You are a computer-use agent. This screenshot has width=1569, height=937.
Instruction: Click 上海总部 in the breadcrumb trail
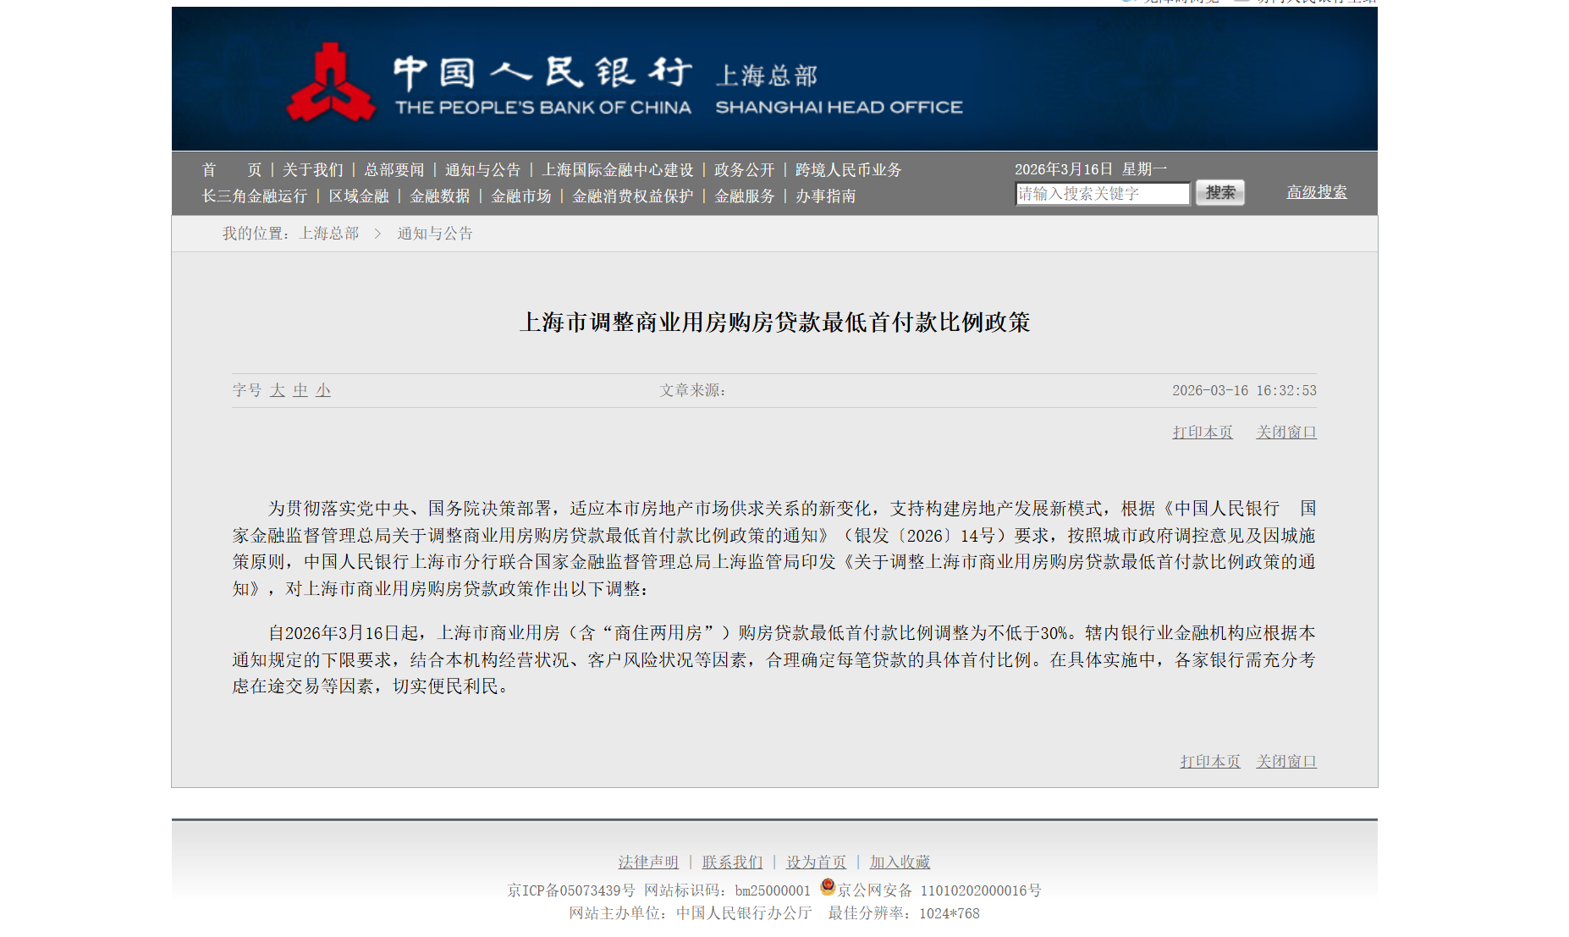[x=330, y=233]
